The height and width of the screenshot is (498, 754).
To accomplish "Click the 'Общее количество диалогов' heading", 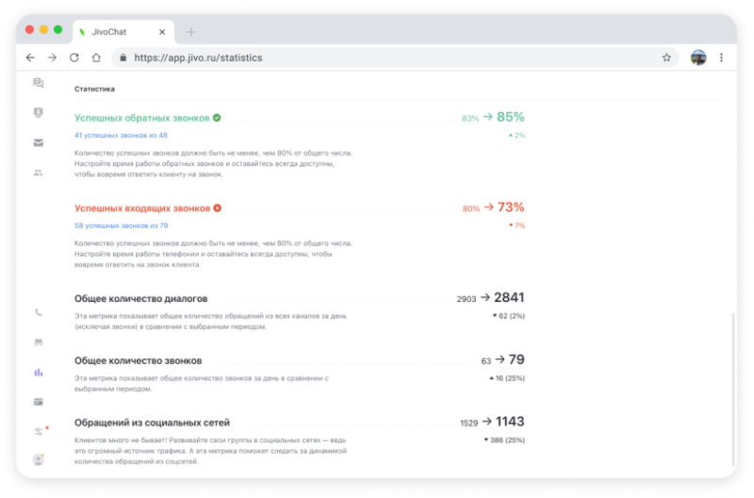I will point(140,299).
